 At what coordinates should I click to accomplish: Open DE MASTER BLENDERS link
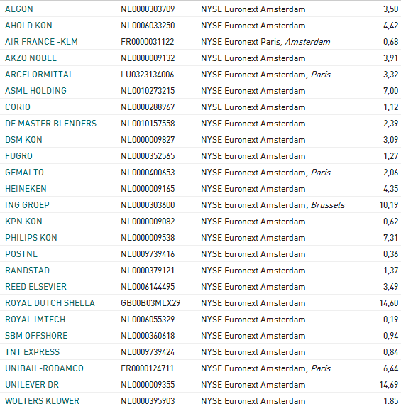[50, 123]
